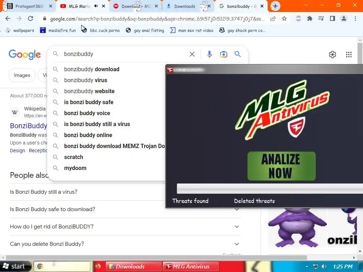
Task: Open Chrome three-dot menu
Action: (x=355, y=18)
